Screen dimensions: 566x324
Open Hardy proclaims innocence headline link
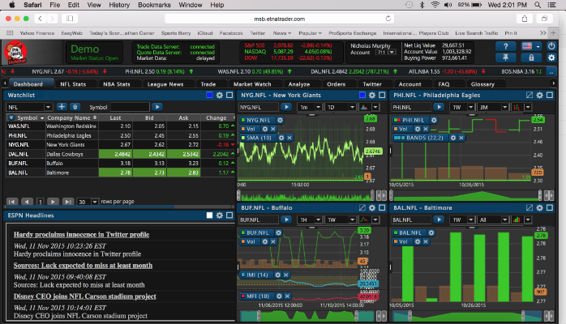point(82,234)
